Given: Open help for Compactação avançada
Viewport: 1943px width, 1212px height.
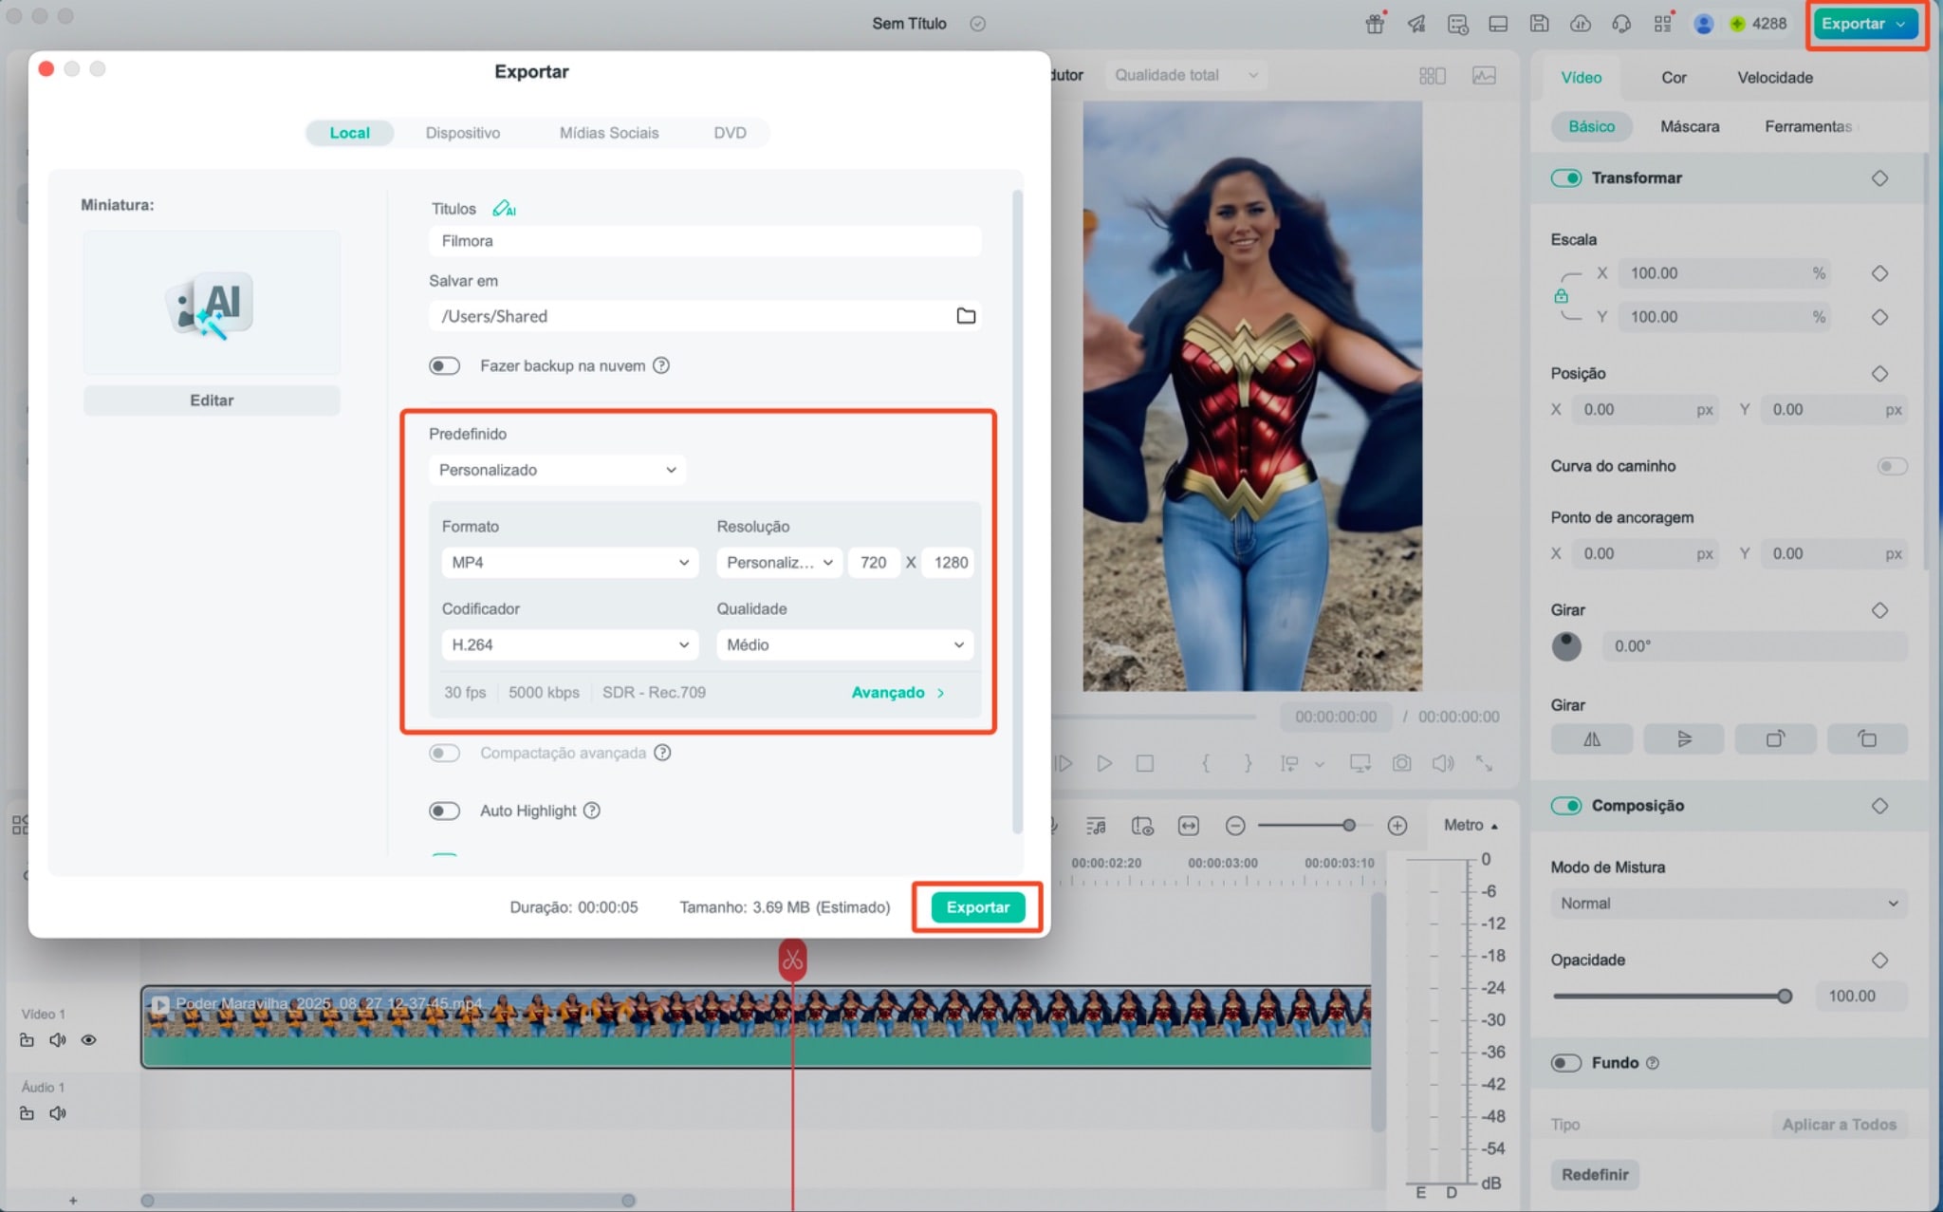Looking at the screenshot, I should click(x=662, y=753).
